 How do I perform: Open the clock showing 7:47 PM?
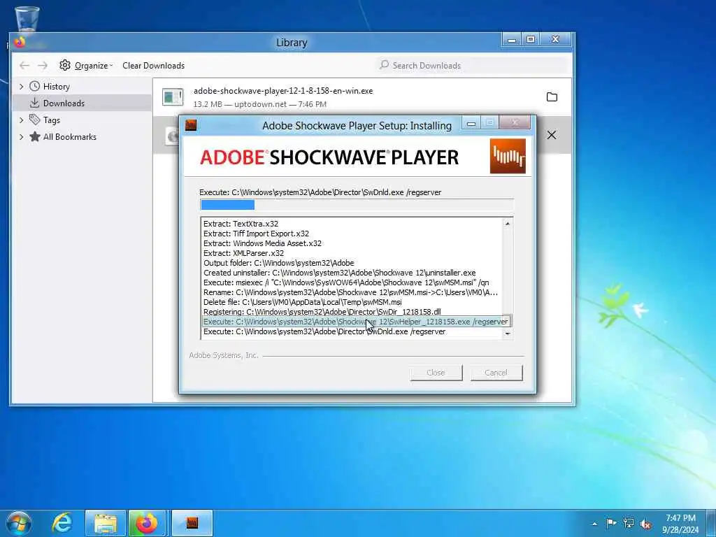point(680,524)
